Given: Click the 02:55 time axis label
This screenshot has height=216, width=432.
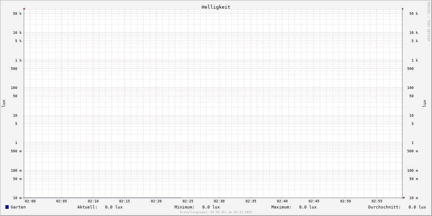Looking at the screenshot, I should (377, 201).
